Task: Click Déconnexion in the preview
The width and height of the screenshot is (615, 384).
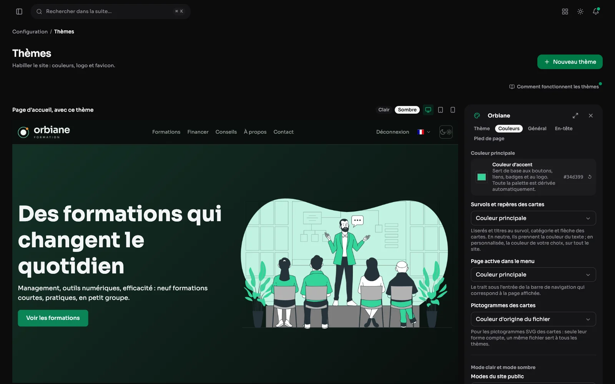Action: [392, 132]
